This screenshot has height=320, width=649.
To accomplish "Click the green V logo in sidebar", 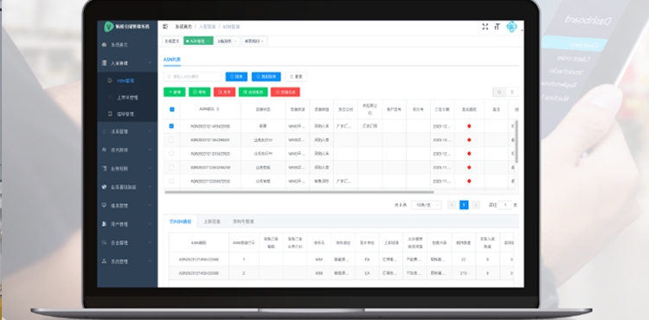I will [108, 27].
